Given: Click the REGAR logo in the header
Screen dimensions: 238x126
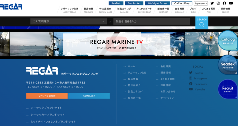Looking at the screenshot, I should point(11,7).
